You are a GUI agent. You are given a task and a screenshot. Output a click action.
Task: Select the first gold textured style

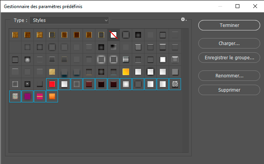(x=15, y=35)
